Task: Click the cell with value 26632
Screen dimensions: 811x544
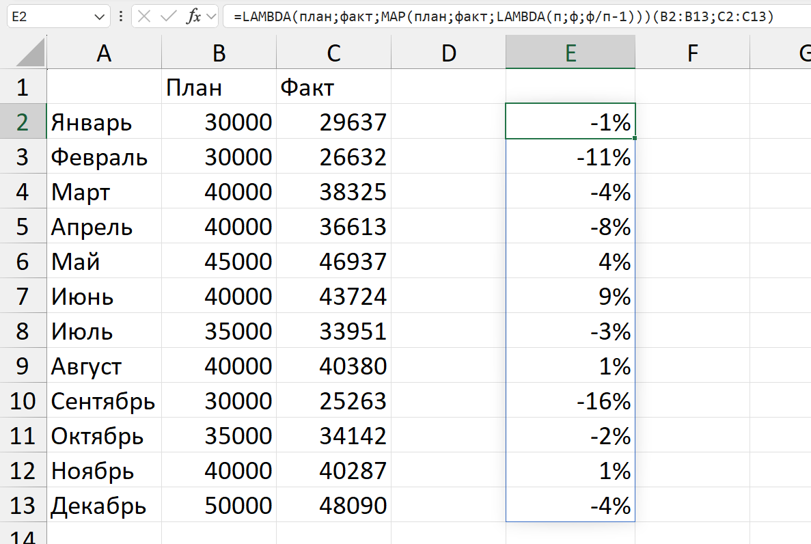Action: click(x=333, y=157)
